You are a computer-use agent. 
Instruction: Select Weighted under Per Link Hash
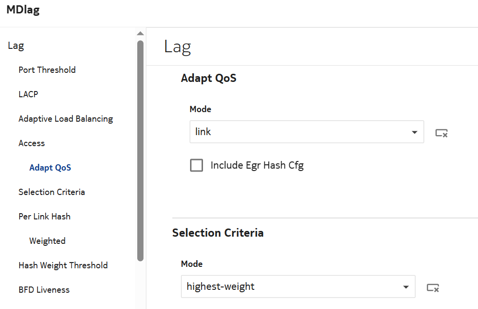point(48,241)
